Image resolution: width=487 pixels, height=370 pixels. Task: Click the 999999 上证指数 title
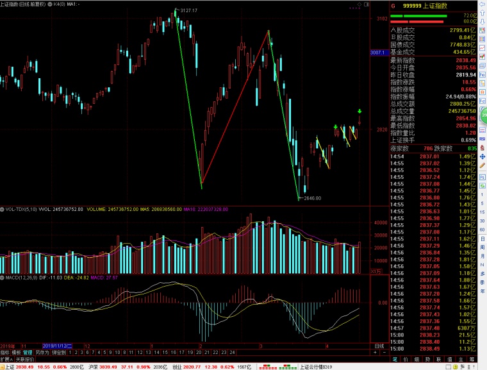(425, 6)
